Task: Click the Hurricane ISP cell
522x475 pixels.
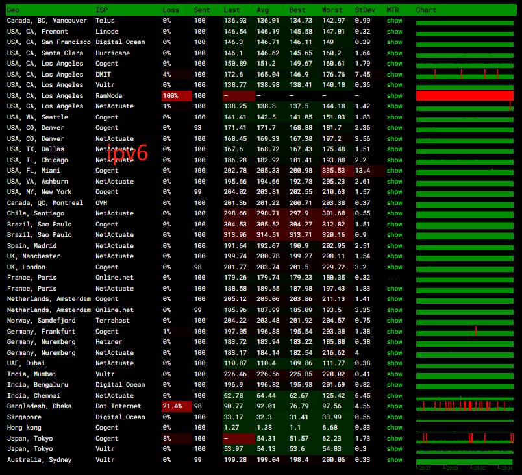Action: pos(112,53)
